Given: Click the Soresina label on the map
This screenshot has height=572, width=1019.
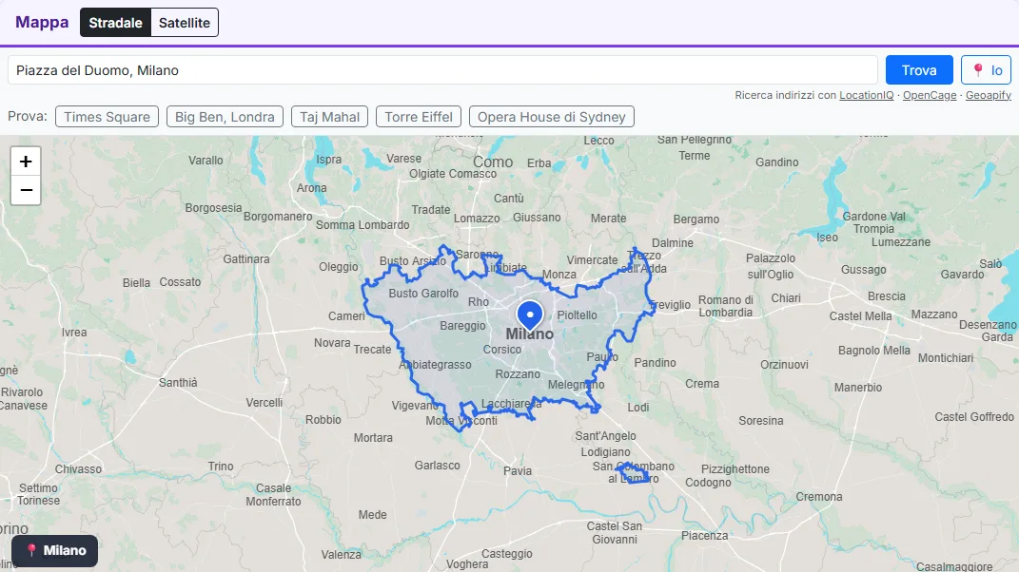Looking at the screenshot, I should pos(761,421).
